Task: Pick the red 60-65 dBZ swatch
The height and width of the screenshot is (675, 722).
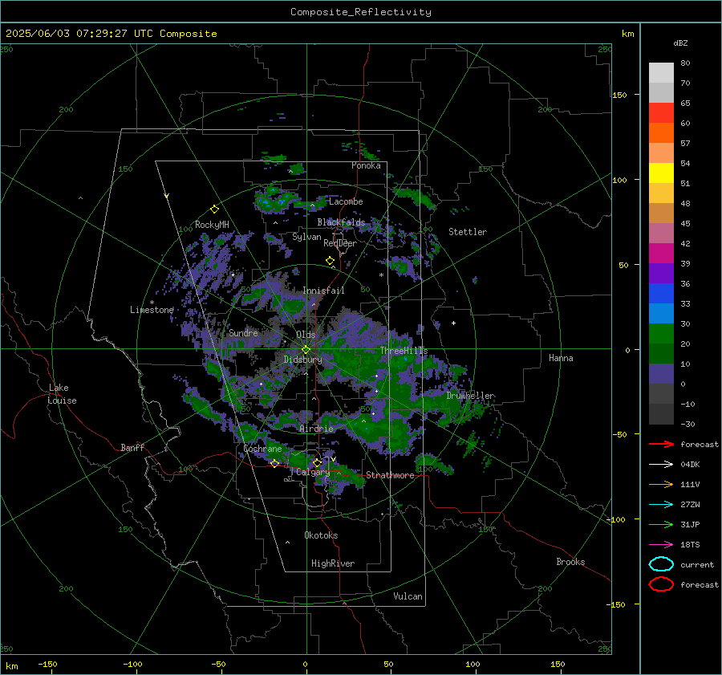Action: point(661,112)
